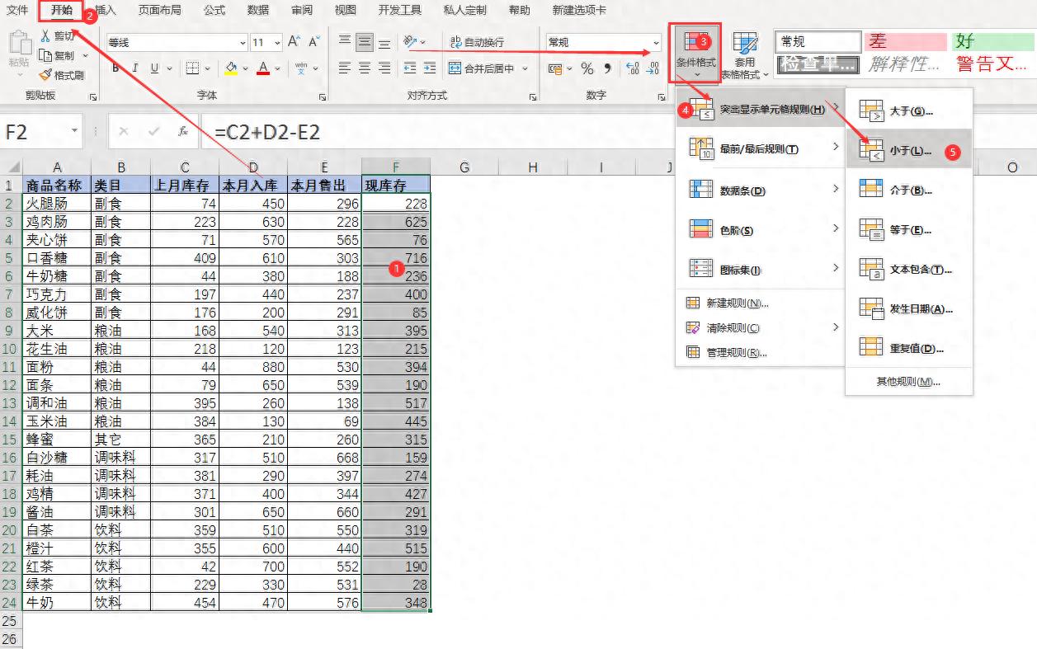Expand the Merge and Center dropdown arrow
The width and height of the screenshot is (1037, 649).
(523, 68)
